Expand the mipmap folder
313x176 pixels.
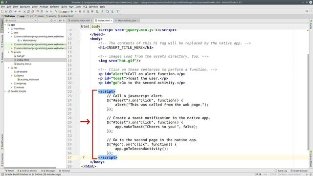tap(12, 84)
